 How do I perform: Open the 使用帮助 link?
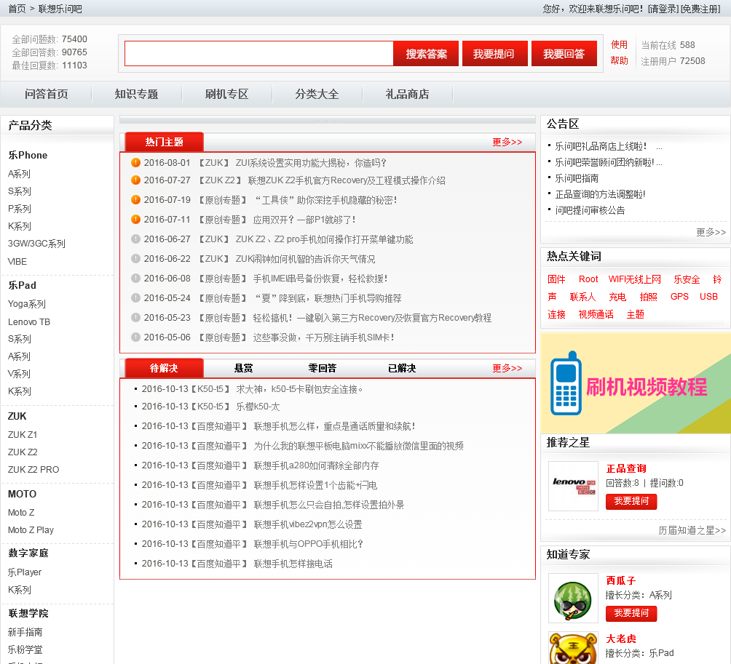click(x=619, y=52)
